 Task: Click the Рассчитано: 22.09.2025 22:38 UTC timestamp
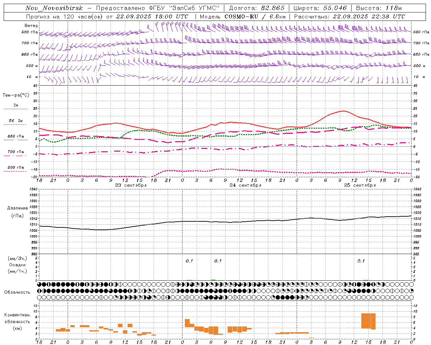pos(350,17)
